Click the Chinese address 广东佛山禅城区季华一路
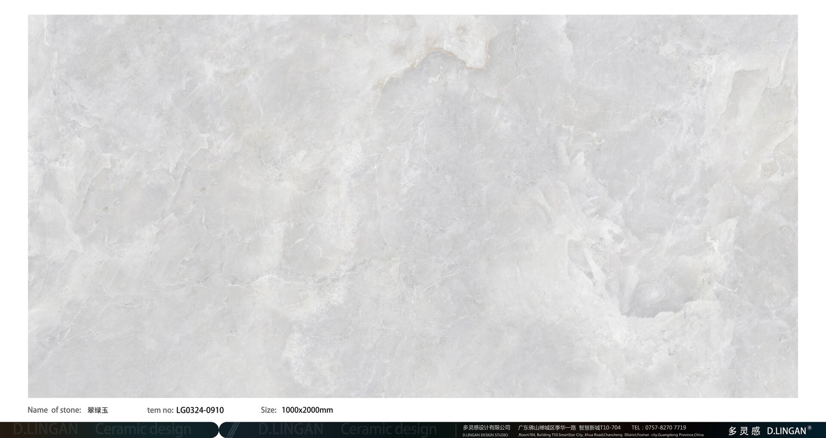Viewport: 826px width, 438px height. 547,427
